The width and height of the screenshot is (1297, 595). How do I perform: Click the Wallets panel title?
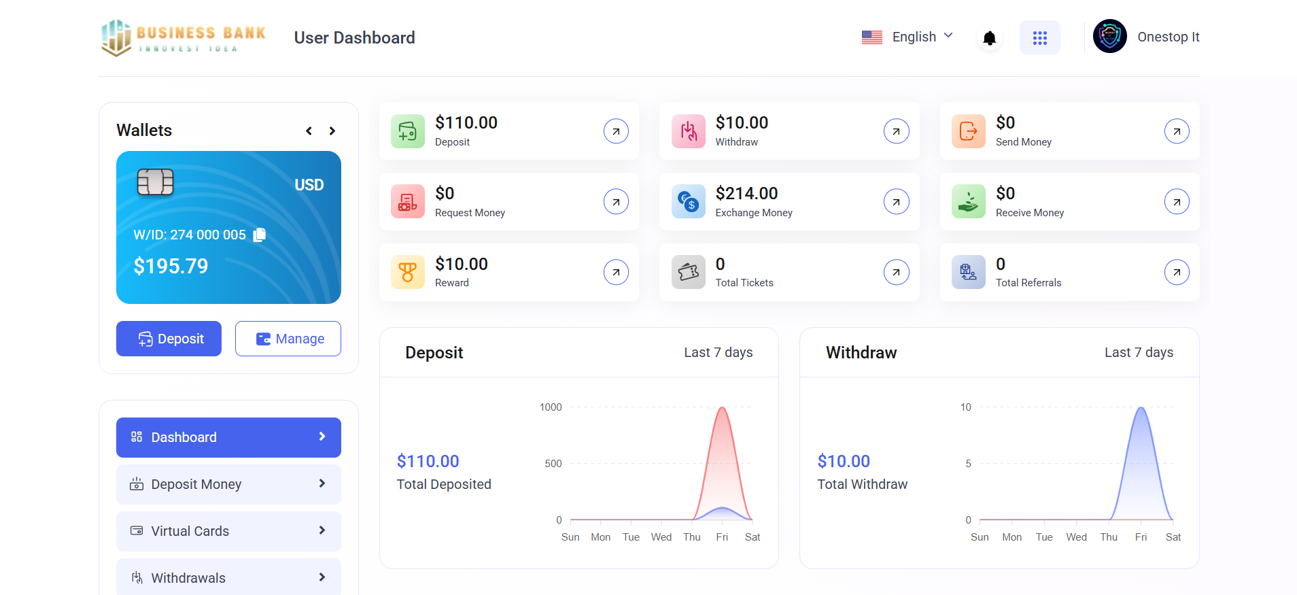[144, 130]
